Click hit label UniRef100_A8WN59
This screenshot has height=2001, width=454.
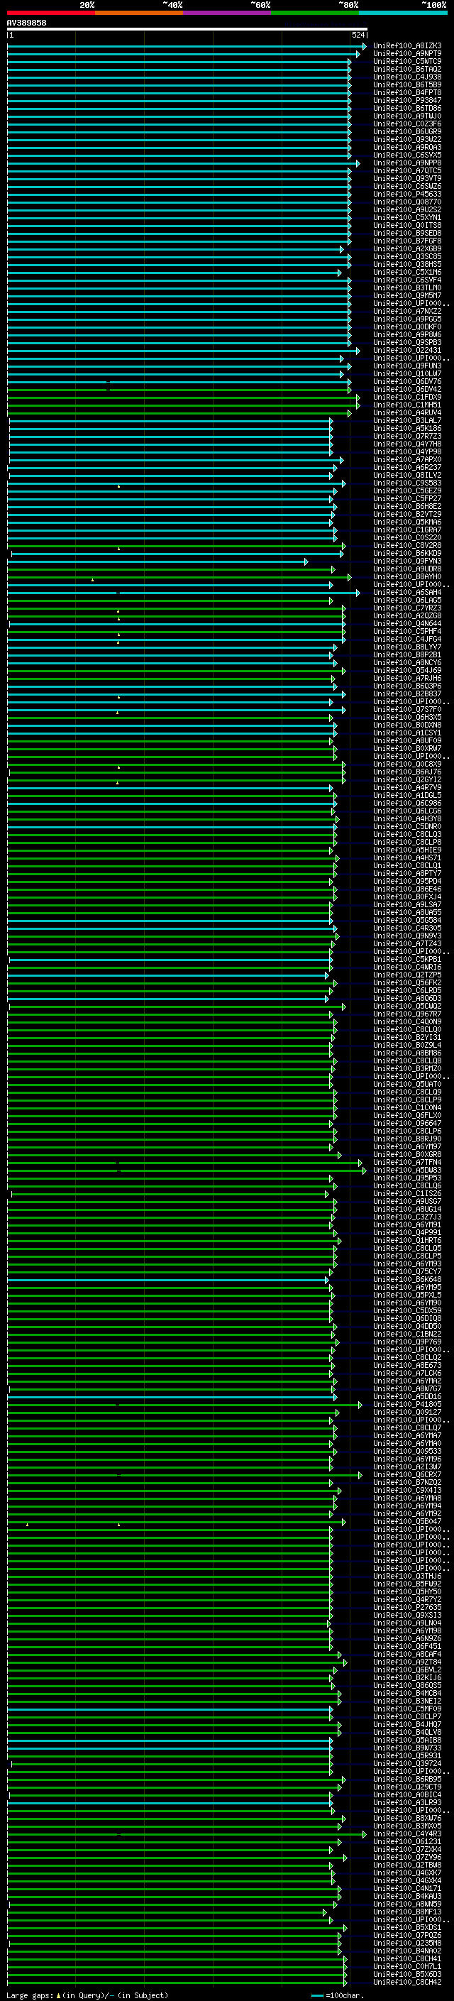point(407,1904)
